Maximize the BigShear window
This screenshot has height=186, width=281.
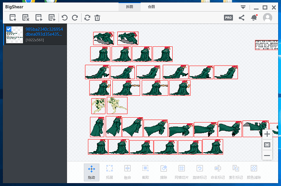(x=265, y=7)
